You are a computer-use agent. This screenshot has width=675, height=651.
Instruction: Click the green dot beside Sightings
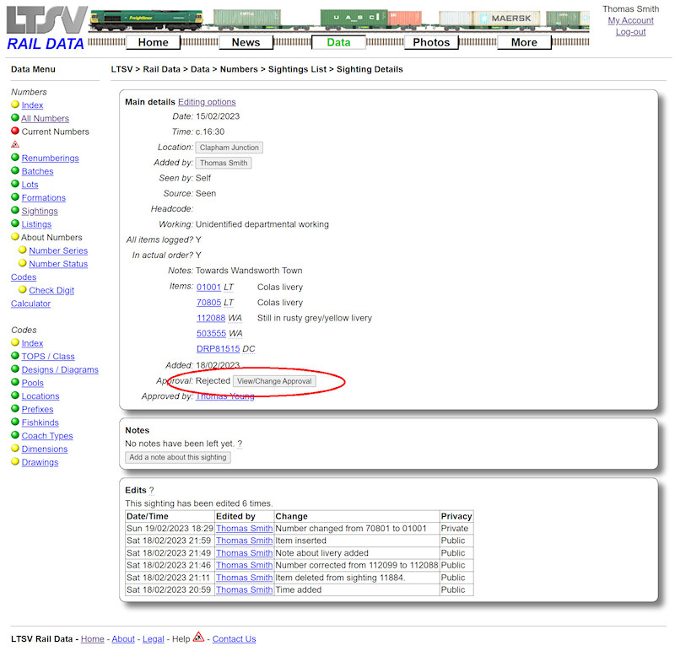(14, 211)
